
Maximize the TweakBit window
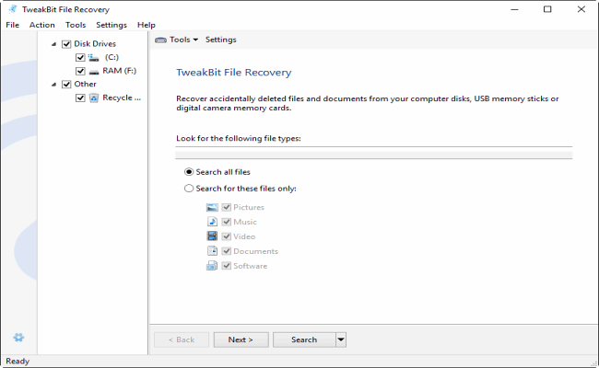pos(547,9)
